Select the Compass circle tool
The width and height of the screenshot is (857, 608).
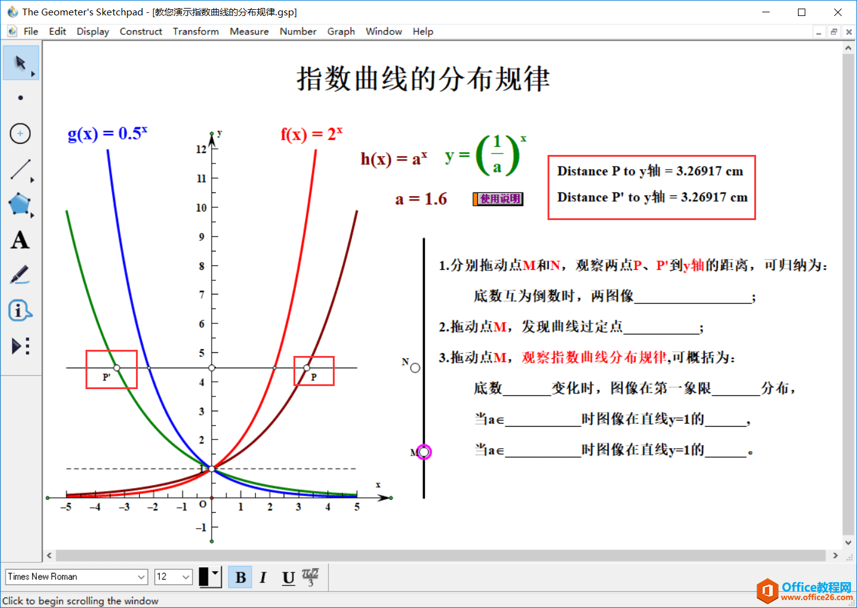pyautogui.click(x=20, y=133)
